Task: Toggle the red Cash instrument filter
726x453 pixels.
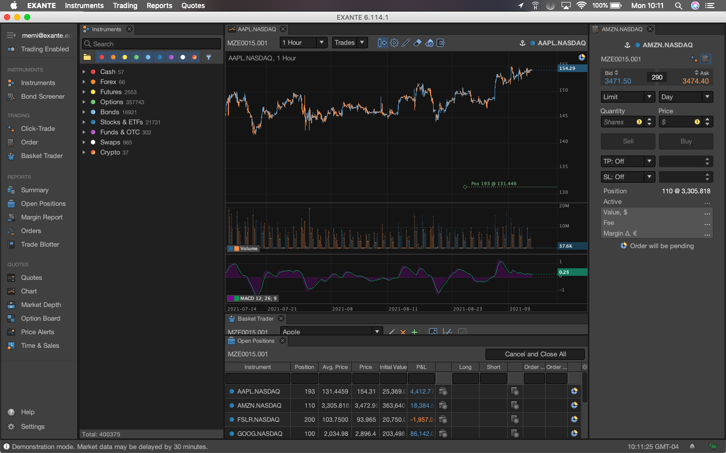Action: [x=101, y=57]
